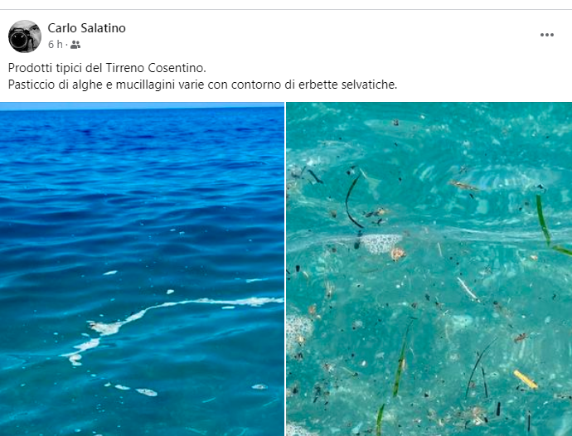This screenshot has height=436, width=572.
Task: Open Carlo Salatino's profile picture avatar
Action: pyautogui.click(x=25, y=36)
